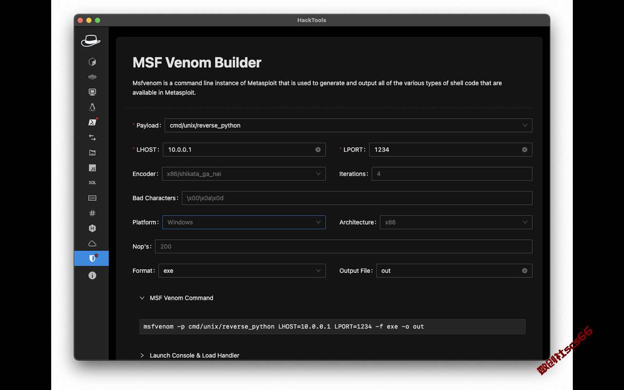Screen dimensions: 624x390
Task: Open the Architecture dropdown
Action: [x=456, y=222]
